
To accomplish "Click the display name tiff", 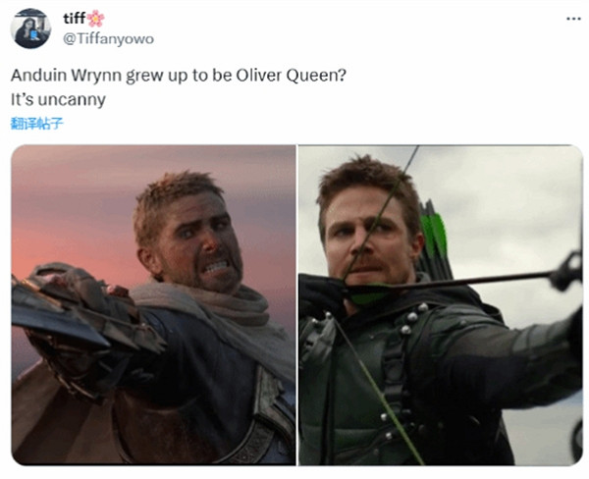I will click(74, 18).
